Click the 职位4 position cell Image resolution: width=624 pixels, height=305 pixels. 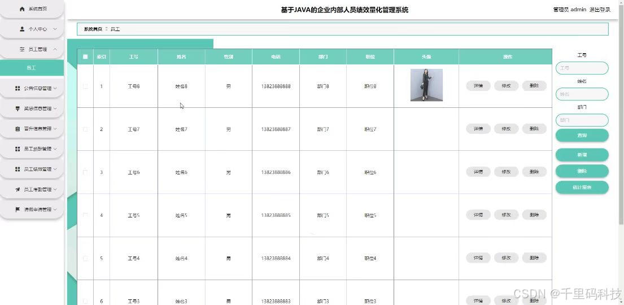tap(370, 259)
